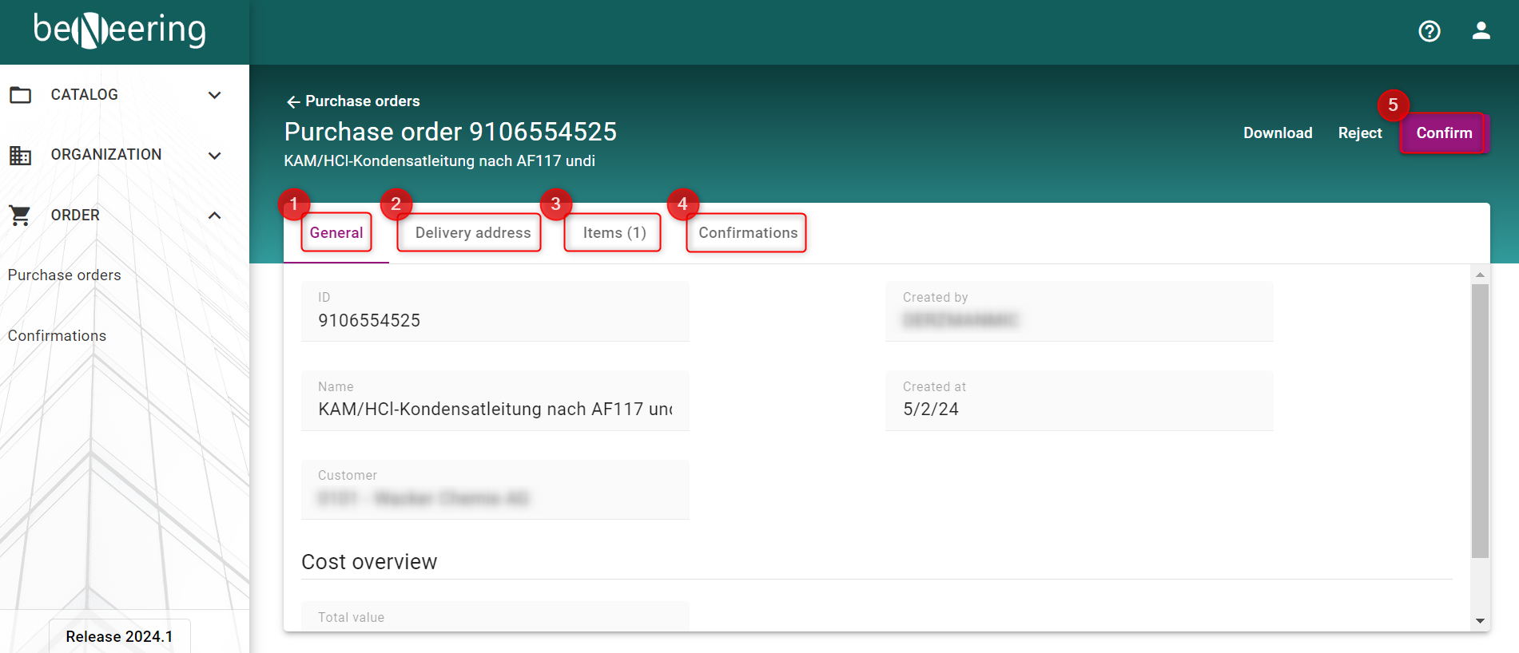Screen dimensions: 1519x653
Task: Select the Confirmations tab
Action: pyautogui.click(x=747, y=233)
